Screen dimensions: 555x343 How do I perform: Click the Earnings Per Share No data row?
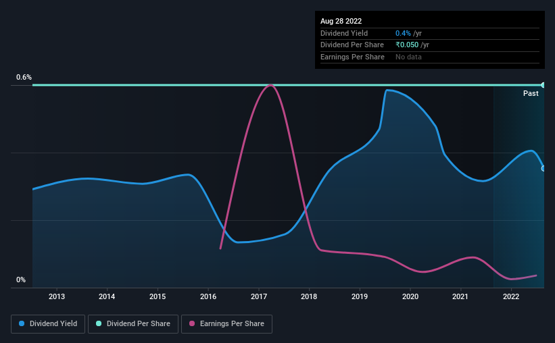point(430,57)
